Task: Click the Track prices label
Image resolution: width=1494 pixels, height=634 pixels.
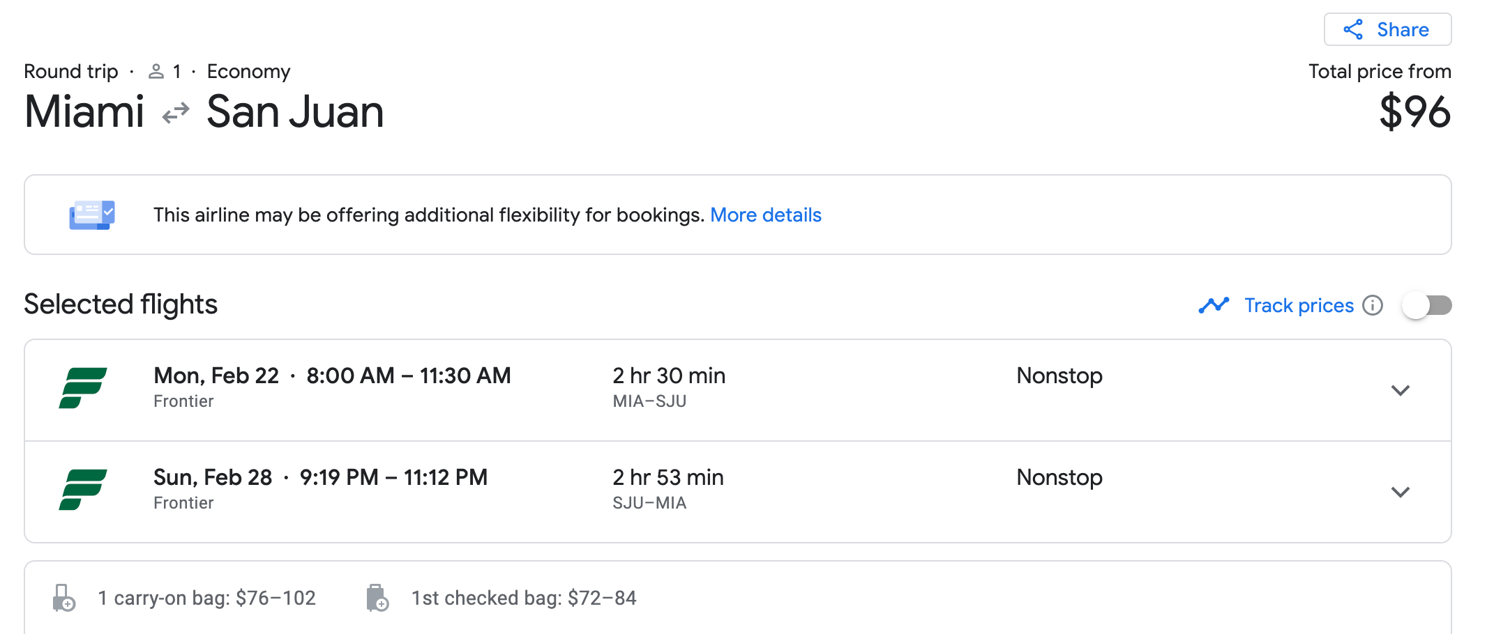Action: click(1299, 305)
